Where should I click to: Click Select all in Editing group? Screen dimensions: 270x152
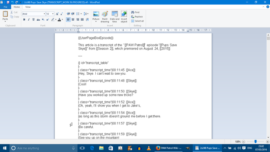click(138, 21)
